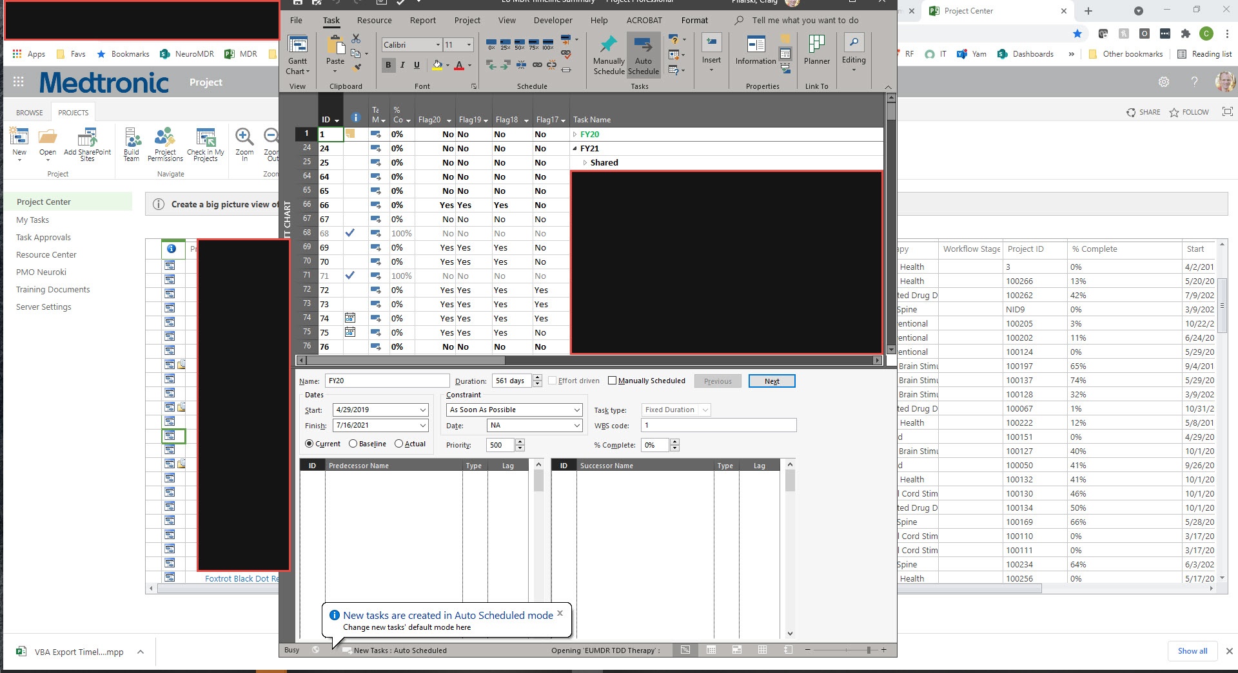Click the Cut scissors icon in Clipboard group
This screenshot has width=1238, height=673.
tap(356, 39)
